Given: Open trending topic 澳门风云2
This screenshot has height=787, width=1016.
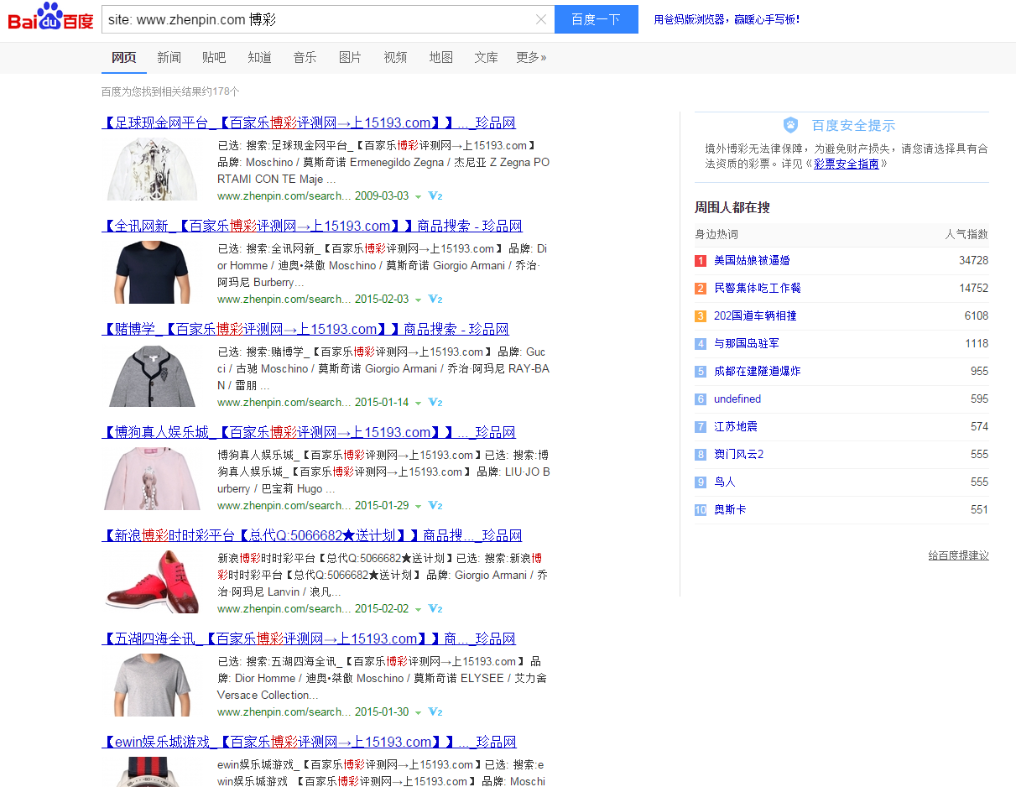Looking at the screenshot, I should tap(738, 454).
